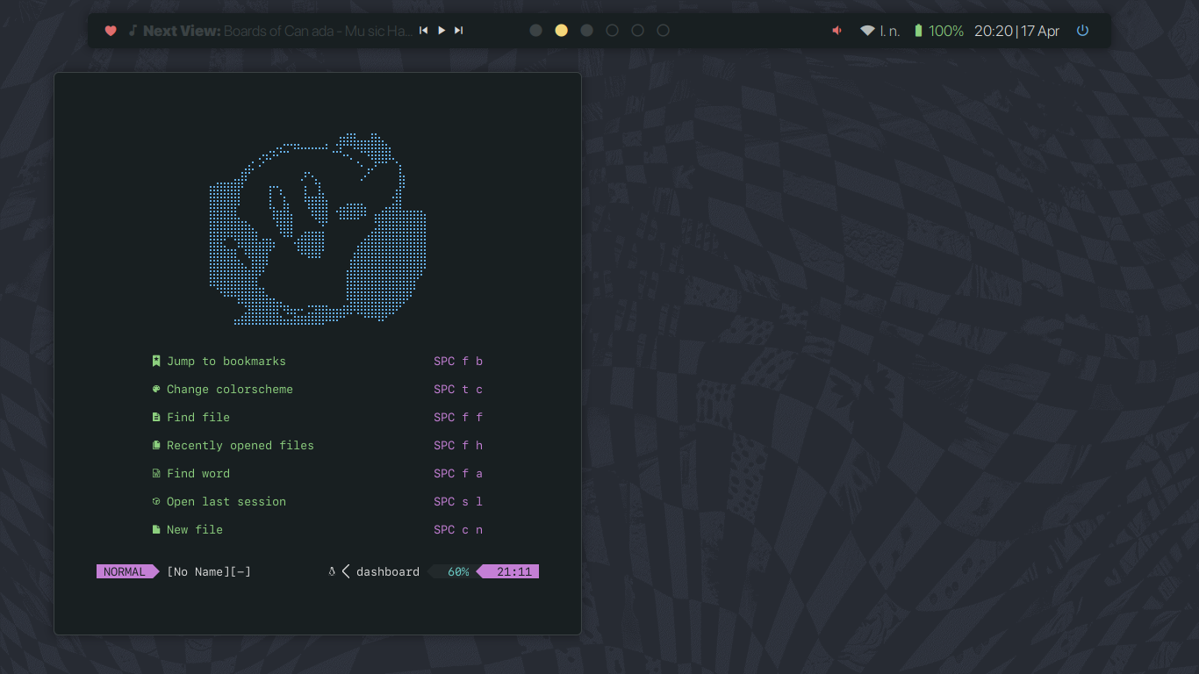Switch to fourth empty workspace circle

click(x=613, y=31)
